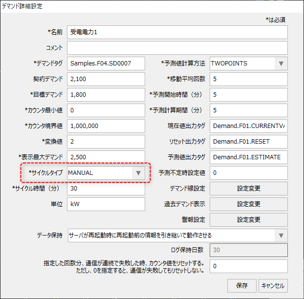Click 設定変更 button for 過去デマンド表示
Screen dimensions: 304x299
click(249, 204)
